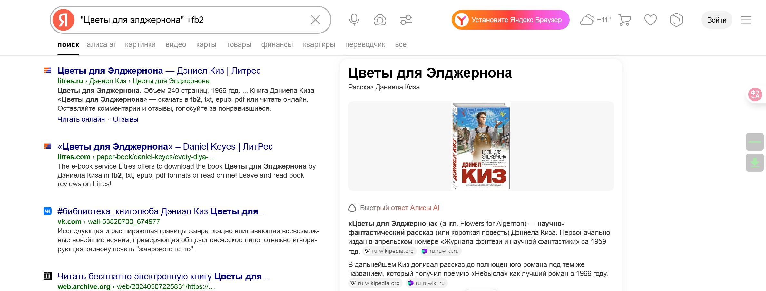Open the first ru.wikipedia.org source chip
The height and width of the screenshot is (291, 766).
389,251
